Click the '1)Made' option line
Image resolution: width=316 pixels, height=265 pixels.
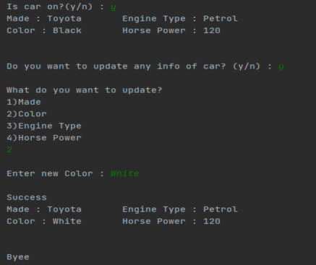click(24, 102)
